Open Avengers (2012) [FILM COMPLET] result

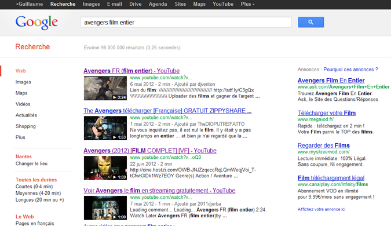150,151
